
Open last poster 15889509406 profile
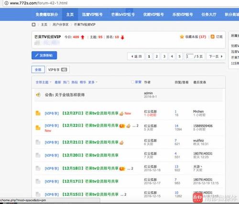203,126
